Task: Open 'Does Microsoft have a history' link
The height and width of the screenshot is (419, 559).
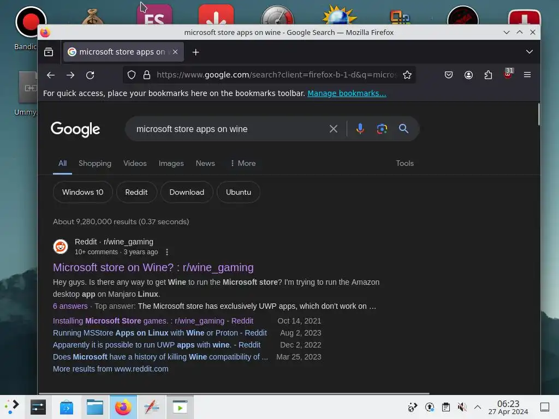Action: 160,357
